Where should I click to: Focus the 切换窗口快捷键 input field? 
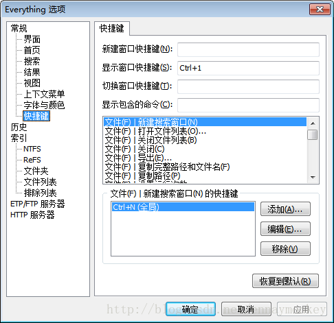(248, 86)
